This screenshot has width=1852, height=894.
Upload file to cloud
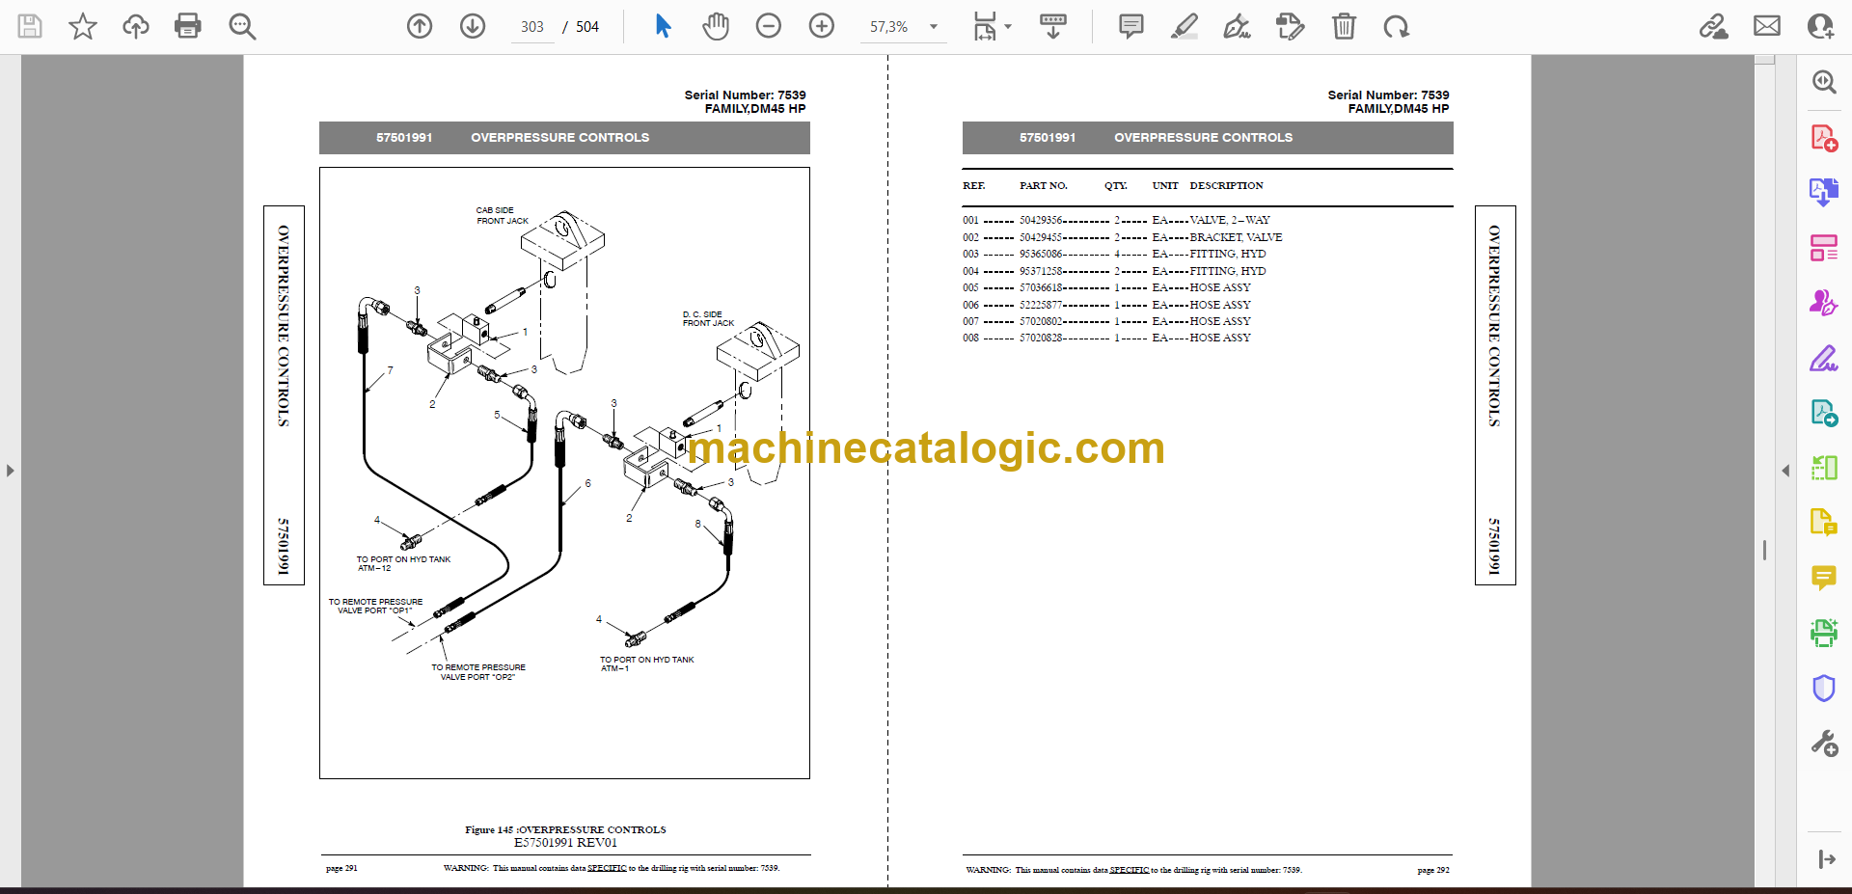click(136, 26)
